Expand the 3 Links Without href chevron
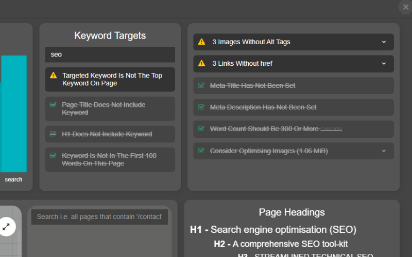Image resolution: width=412 pixels, height=257 pixels. tap(384, 64)
